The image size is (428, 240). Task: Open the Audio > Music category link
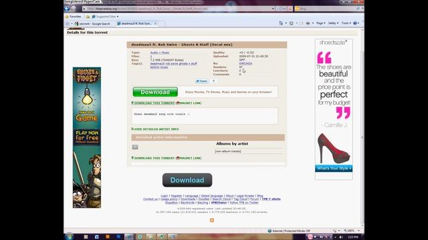pos(160,53)
